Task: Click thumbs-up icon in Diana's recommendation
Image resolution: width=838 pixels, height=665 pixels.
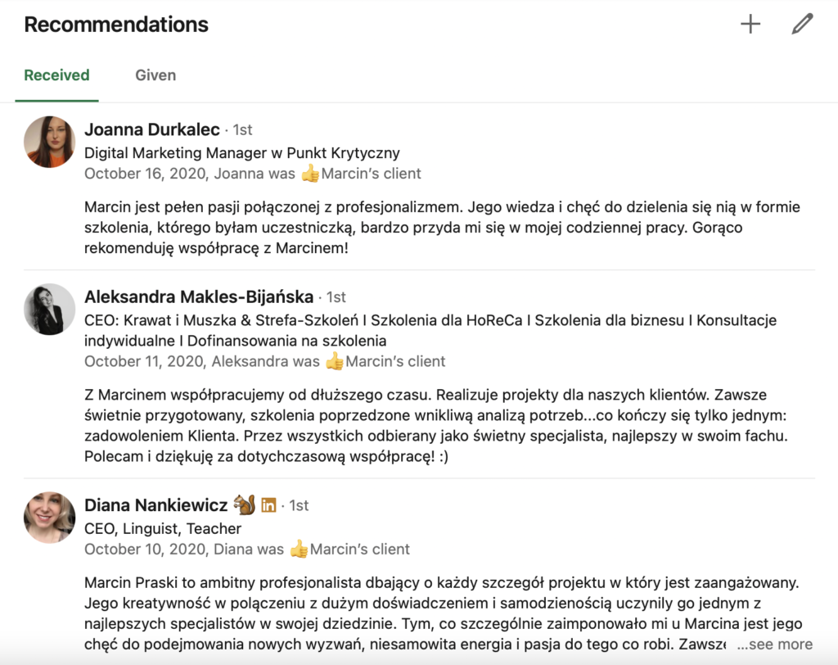Action: point(299,550)
